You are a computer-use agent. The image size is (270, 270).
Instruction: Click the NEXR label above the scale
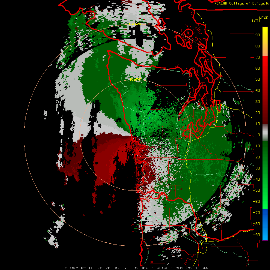[263, 18]
